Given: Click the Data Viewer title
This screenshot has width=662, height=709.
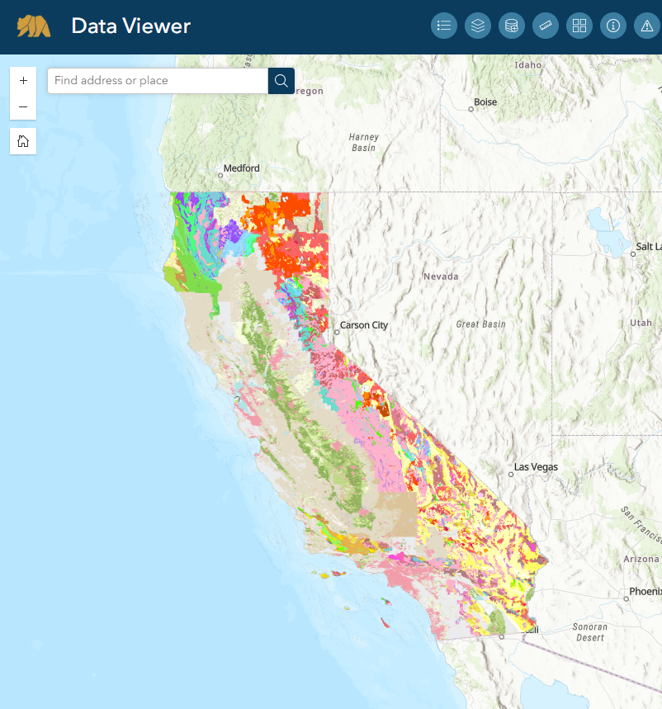Looking at the screenshot, I should pyautogui.click(x=130, y=26).
